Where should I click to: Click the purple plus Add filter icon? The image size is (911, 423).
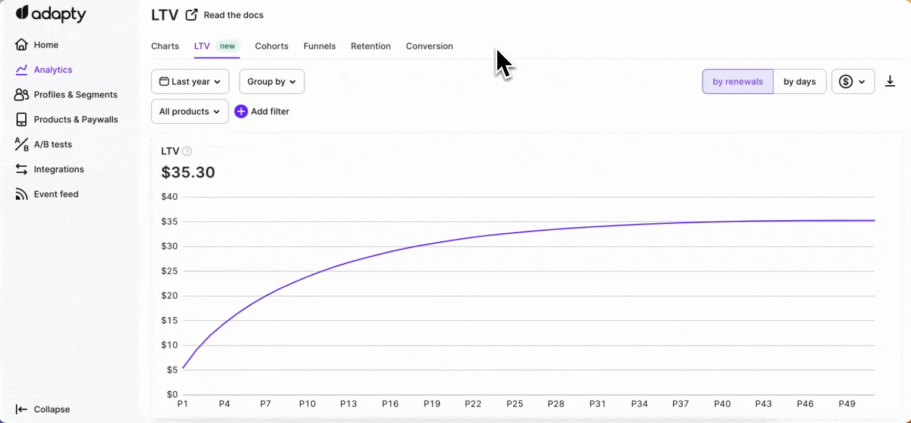[241, 112]
